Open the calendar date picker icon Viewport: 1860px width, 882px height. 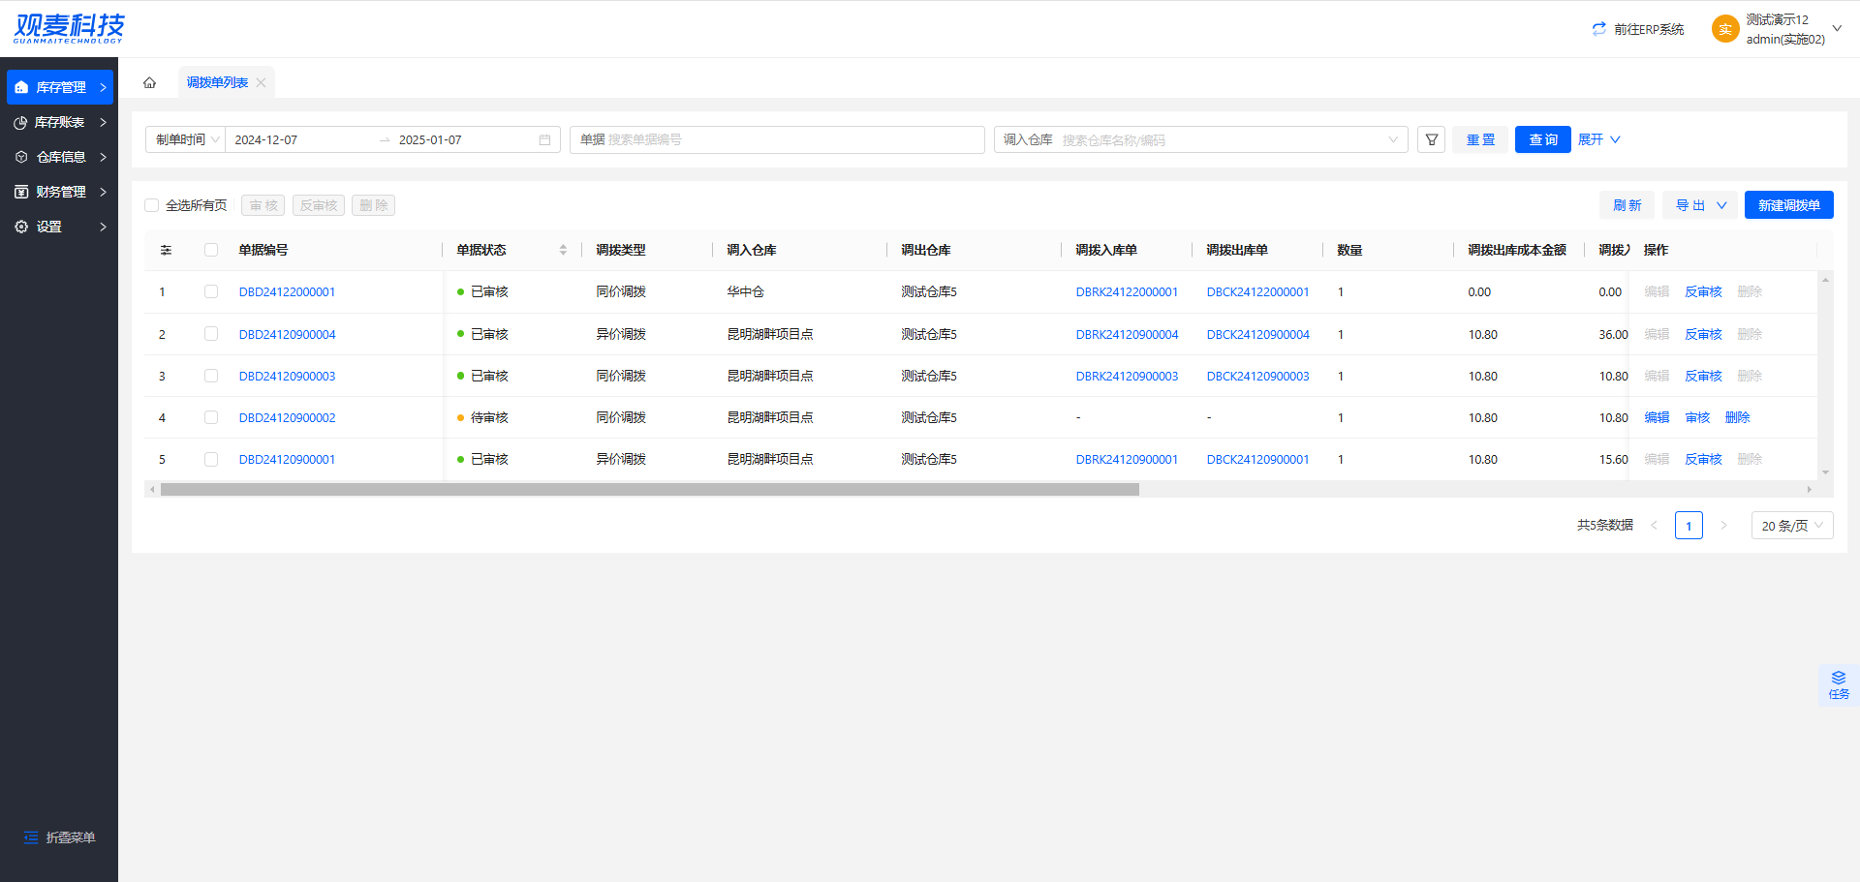tap(544, 139)
